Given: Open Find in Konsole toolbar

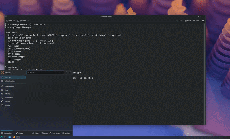Looking at the screenshot, I should [197, 20].
